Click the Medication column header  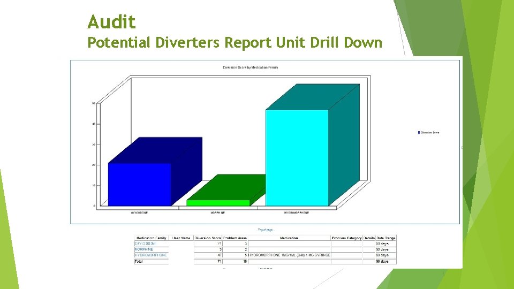[289, 238]
